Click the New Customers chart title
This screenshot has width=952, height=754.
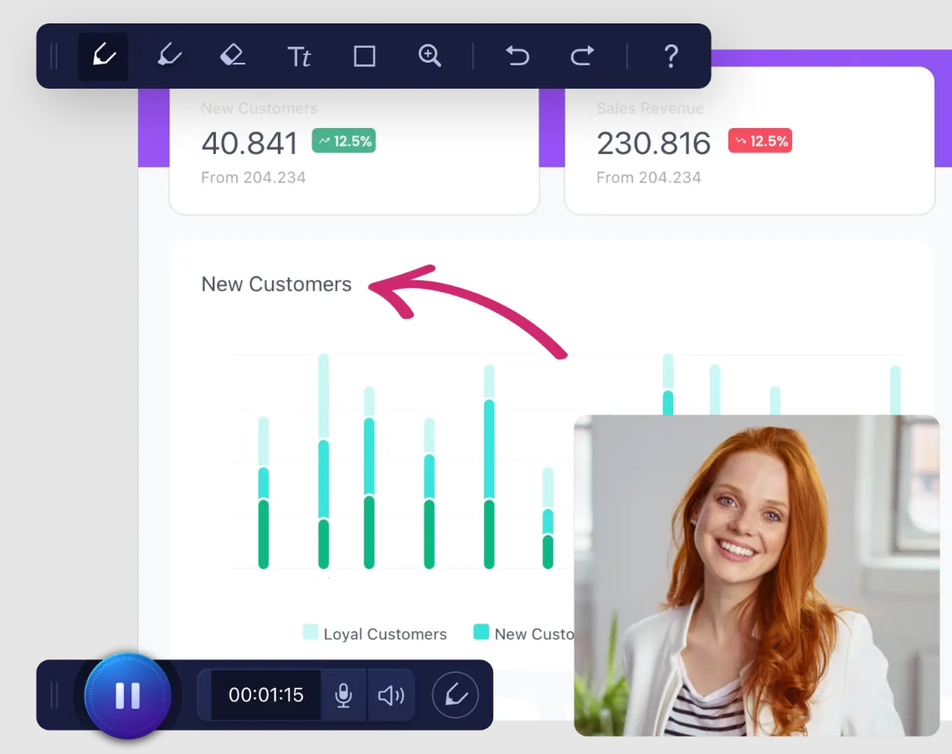[276, 285]
